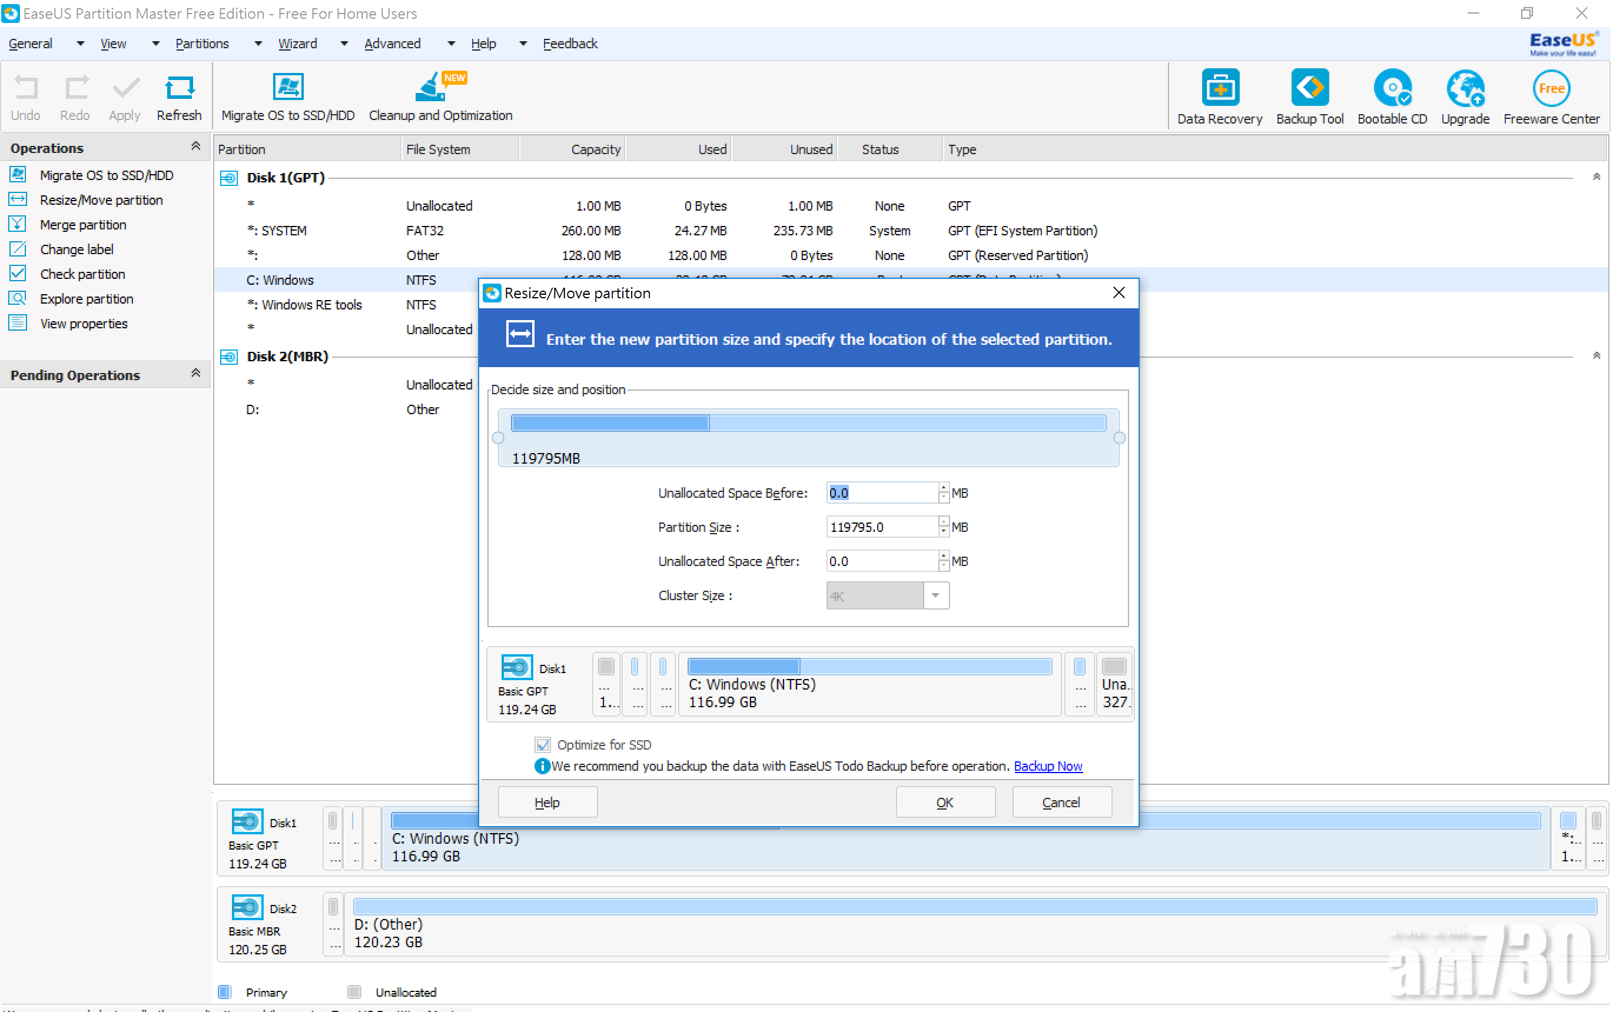Click OK in Resize/Move dialog
The image size is (1613, 1012).
pyautogui.click(x=945, y=802)
